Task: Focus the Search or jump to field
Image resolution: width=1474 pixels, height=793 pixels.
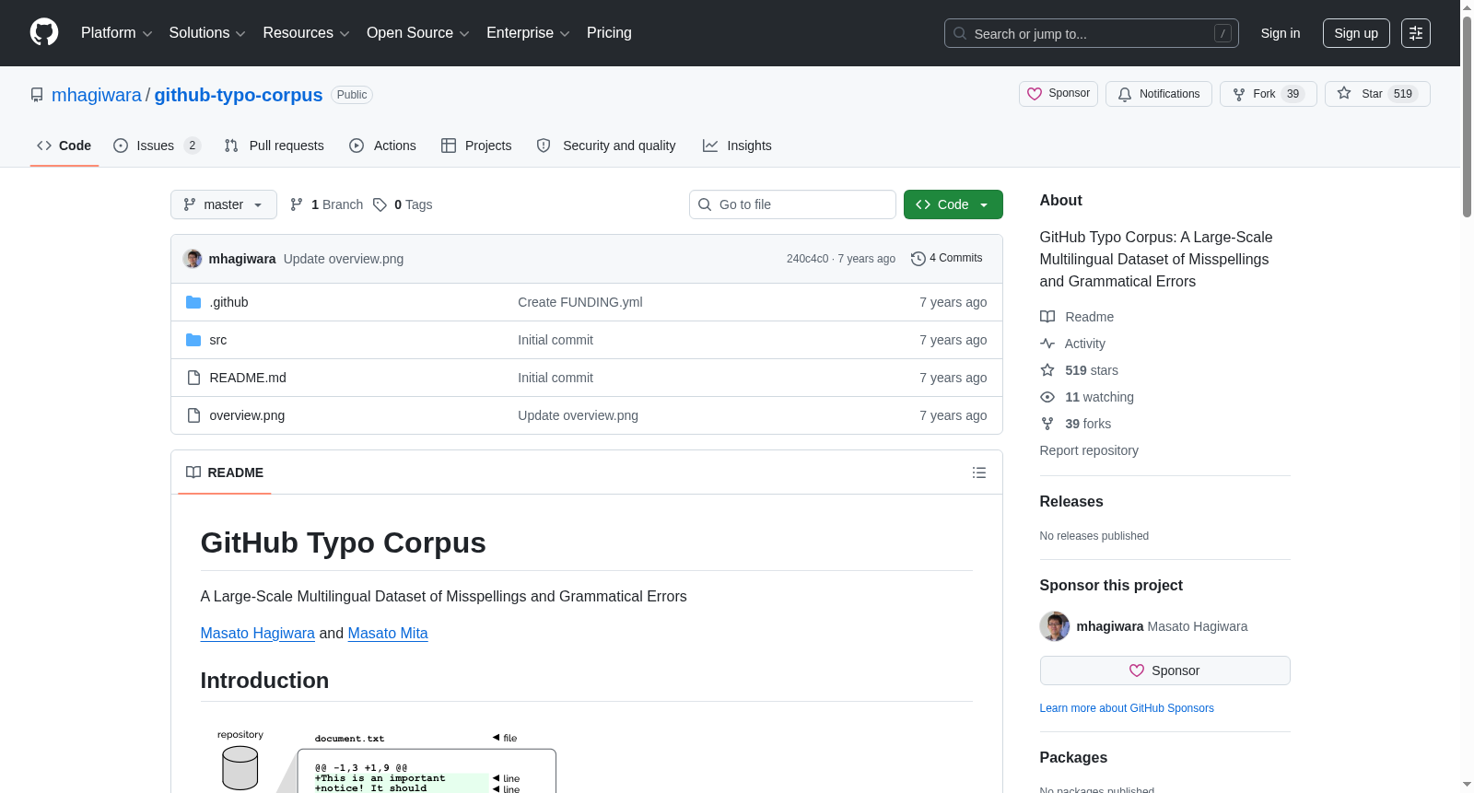Action: [1092, 33]
